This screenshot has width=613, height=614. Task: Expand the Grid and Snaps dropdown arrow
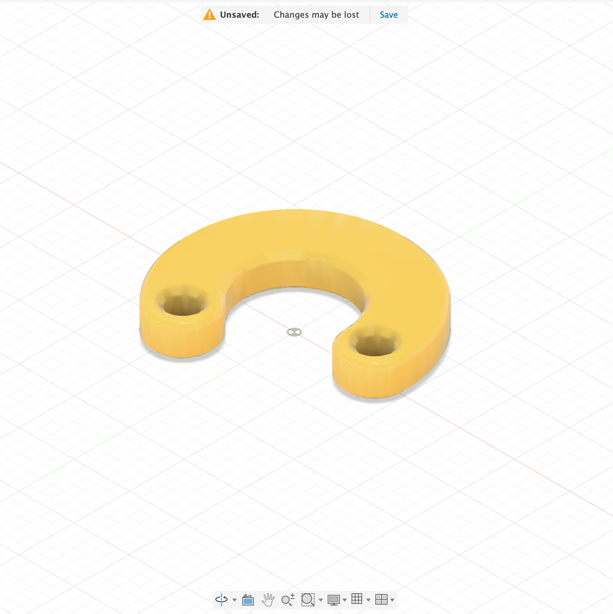click(x=368, y=600)
